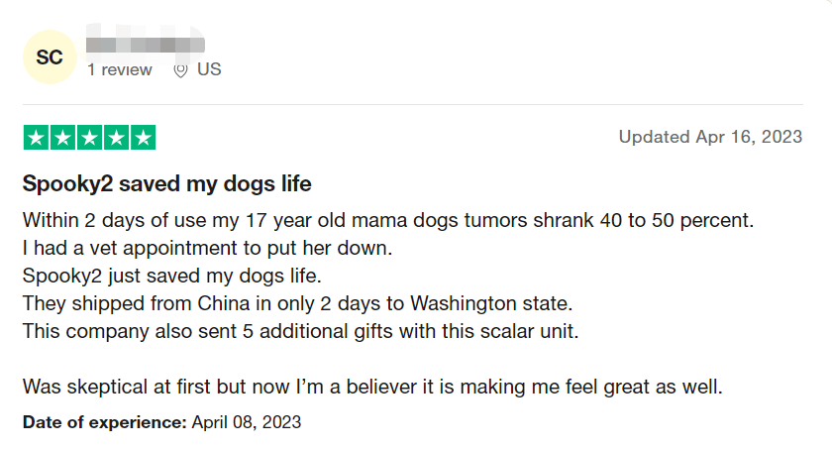
Task: Click the "Date of experience:" label
Action: 104,422
